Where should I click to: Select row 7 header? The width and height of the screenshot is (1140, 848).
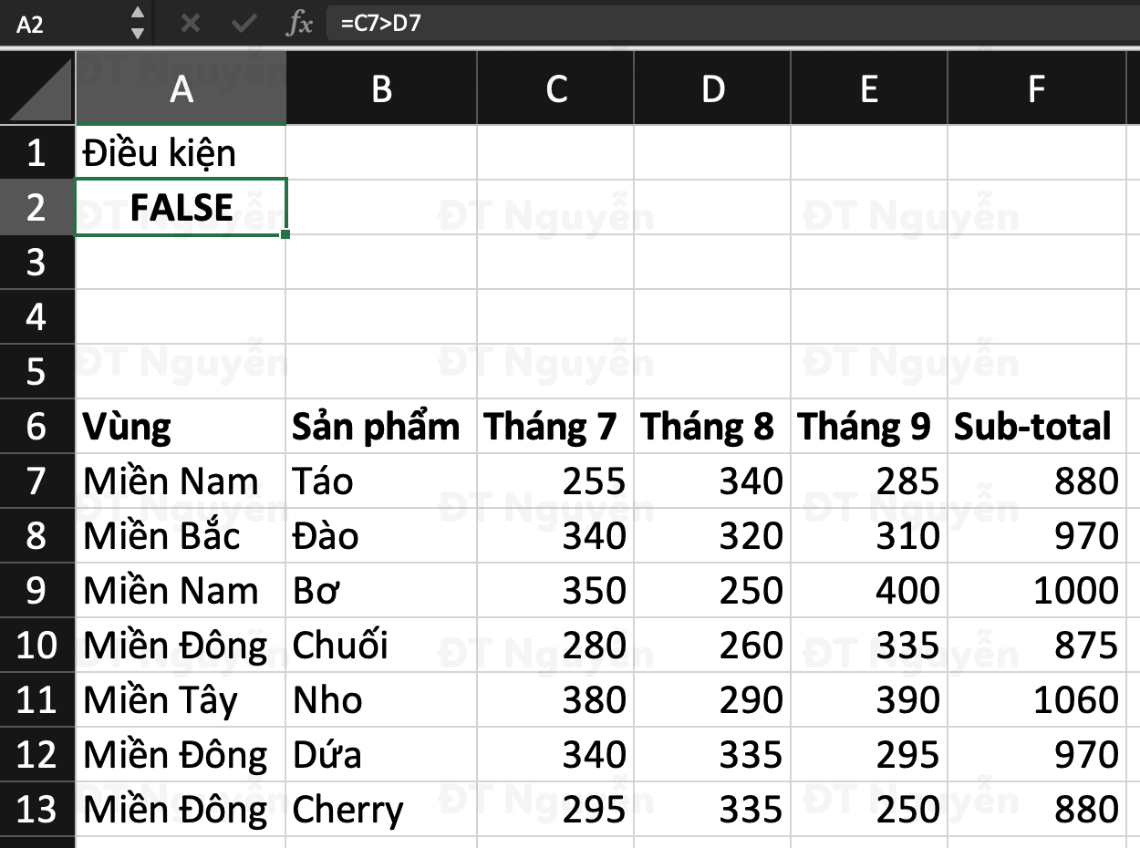[36, 481]
